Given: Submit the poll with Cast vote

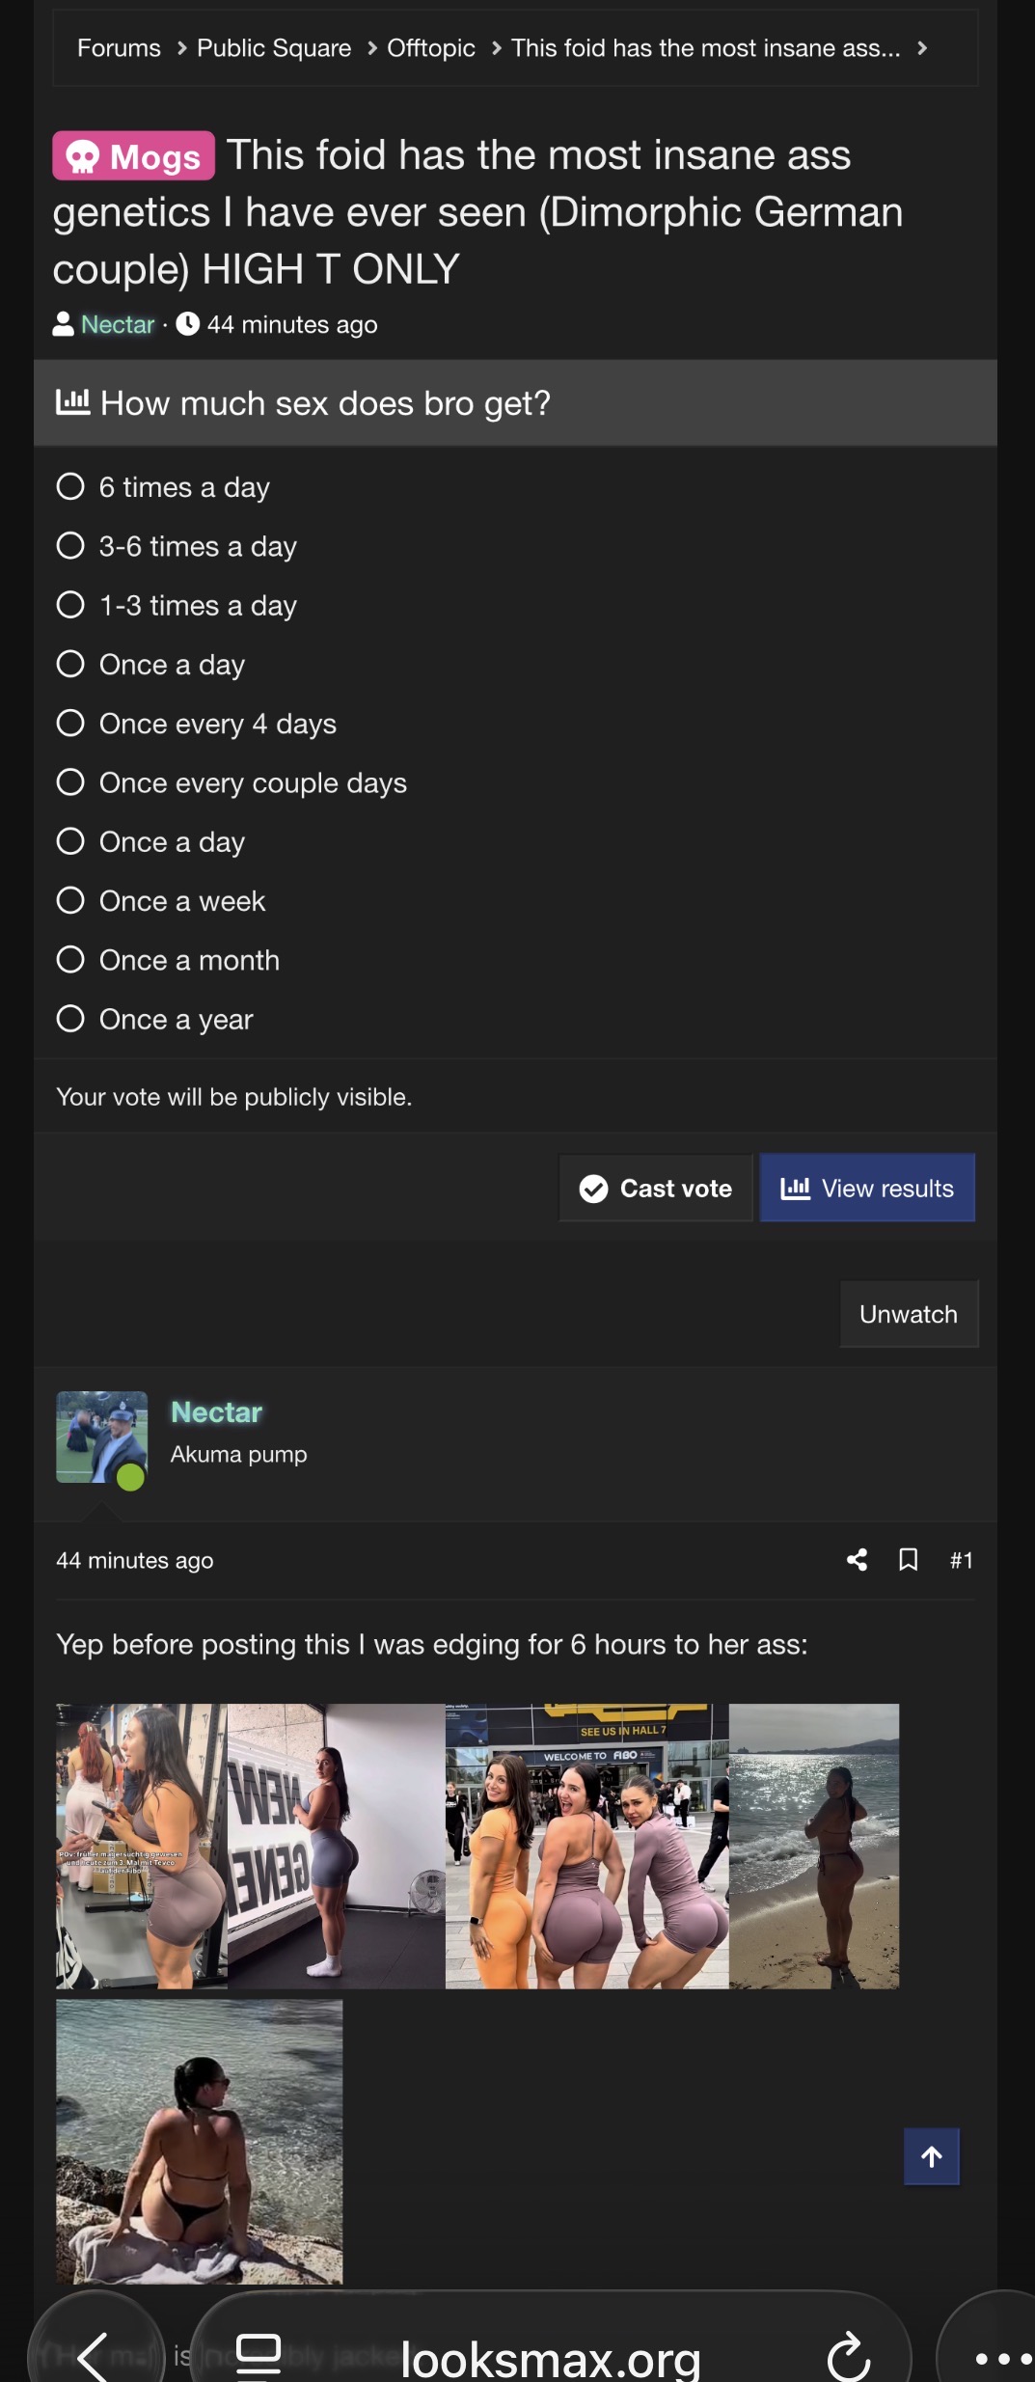Looking at the screenshot, I should pos(656,1189).
